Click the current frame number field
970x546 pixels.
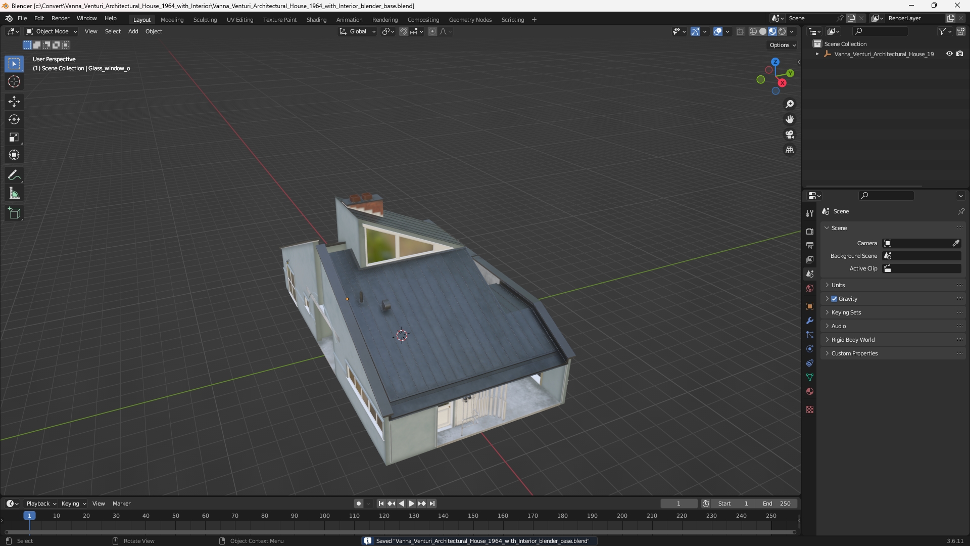coord(678,504)
